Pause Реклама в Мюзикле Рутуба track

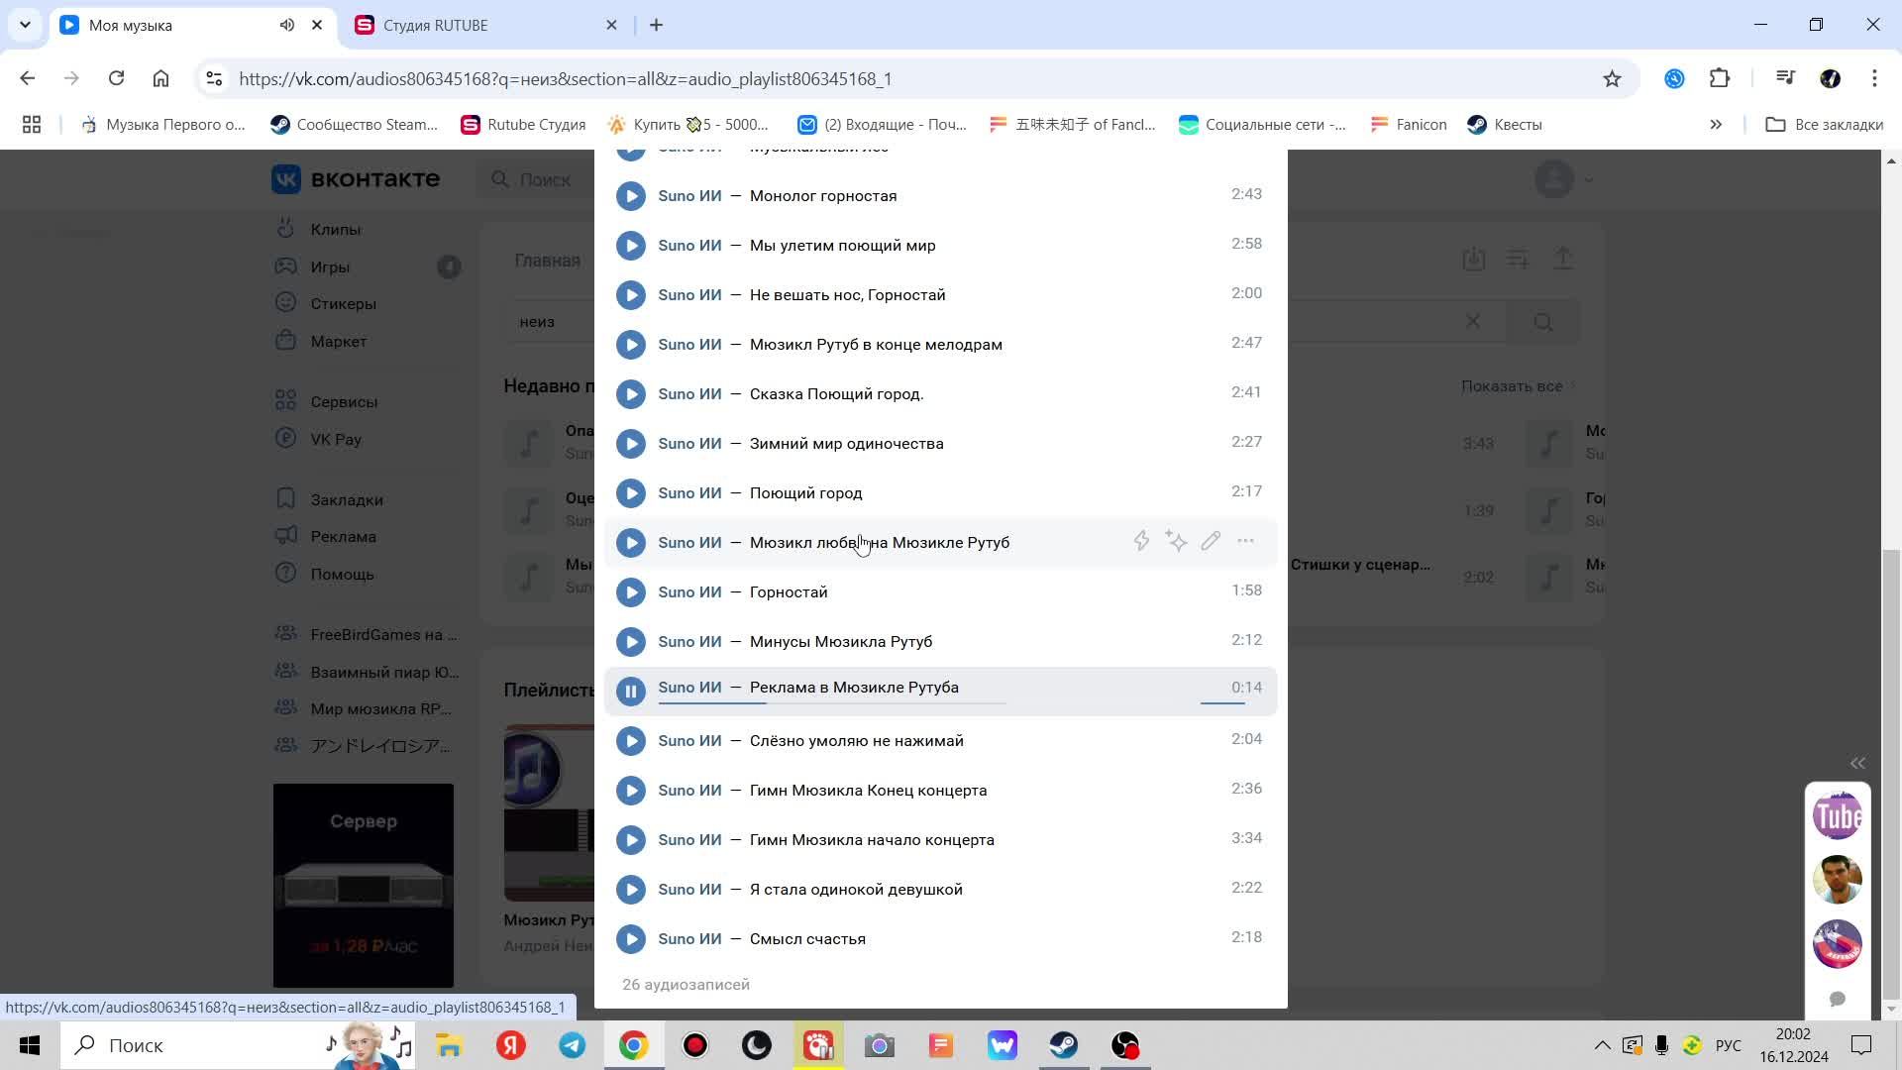(631, 692)
